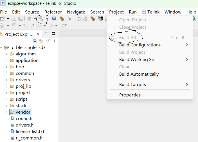The image size is (198, 142).
Task: Click the monitor icon in the toolbar
Action: (x=54, y=19)
